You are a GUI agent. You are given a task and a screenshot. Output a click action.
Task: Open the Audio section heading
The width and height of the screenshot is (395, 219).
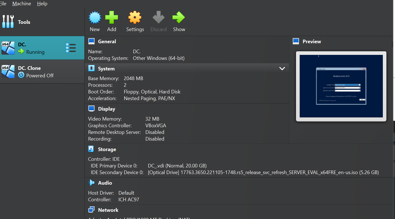click(105, 183)
